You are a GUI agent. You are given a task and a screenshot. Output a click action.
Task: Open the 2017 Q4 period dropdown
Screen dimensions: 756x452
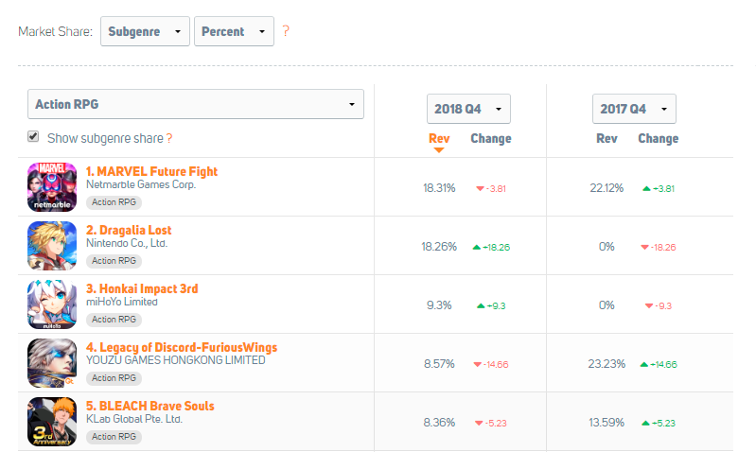tap(634, 109)
